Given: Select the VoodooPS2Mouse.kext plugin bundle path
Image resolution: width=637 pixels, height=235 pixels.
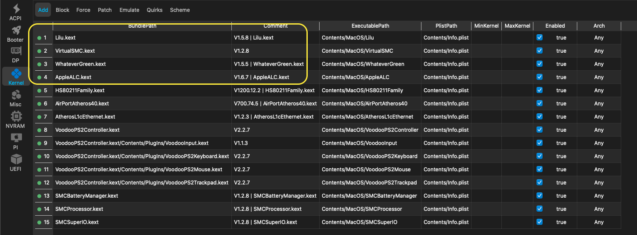Looking at the screenshot, I should pyautogui.click(x=142, y=170).
